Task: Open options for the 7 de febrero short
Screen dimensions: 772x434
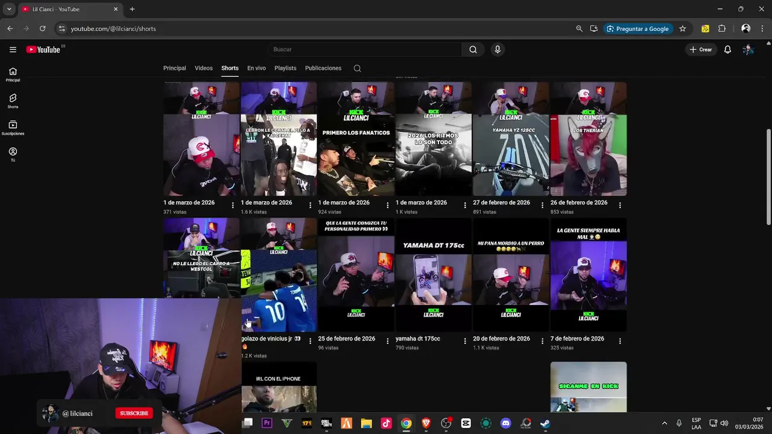Action: [x=620, y=341]
